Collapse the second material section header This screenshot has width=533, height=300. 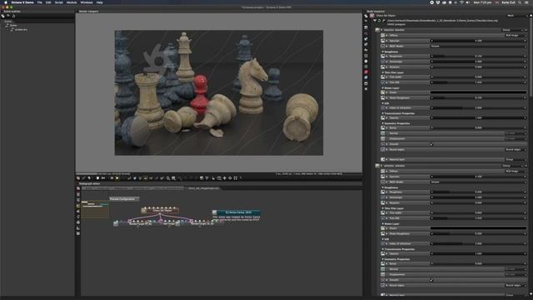pos(381,166)
